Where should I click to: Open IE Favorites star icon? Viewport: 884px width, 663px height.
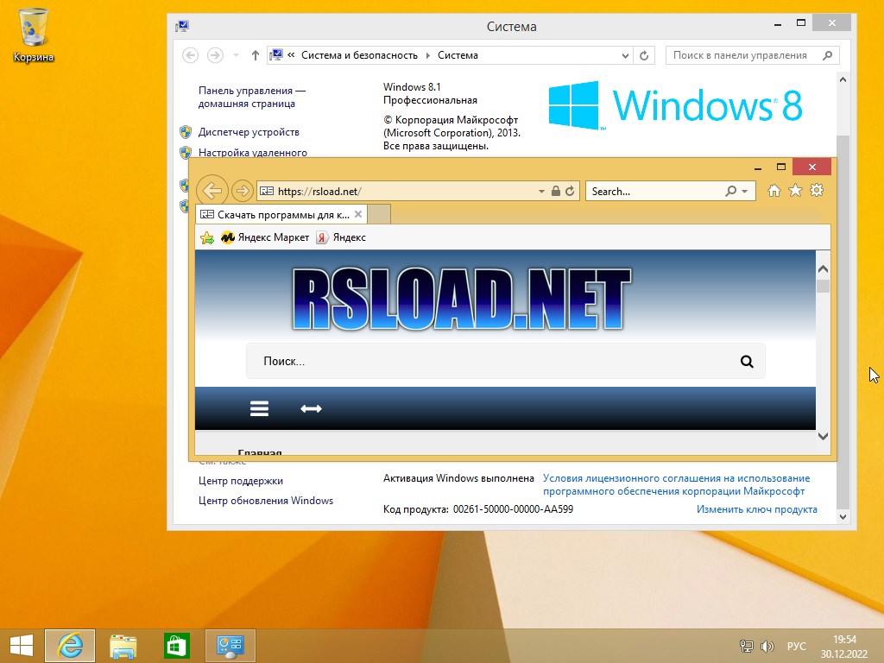click(x=795, y=191)
